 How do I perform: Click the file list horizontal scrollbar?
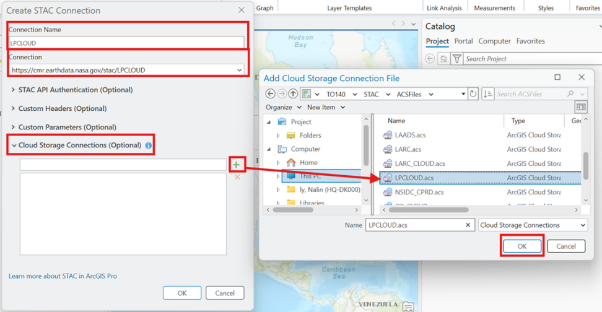[x=429, y=210]
